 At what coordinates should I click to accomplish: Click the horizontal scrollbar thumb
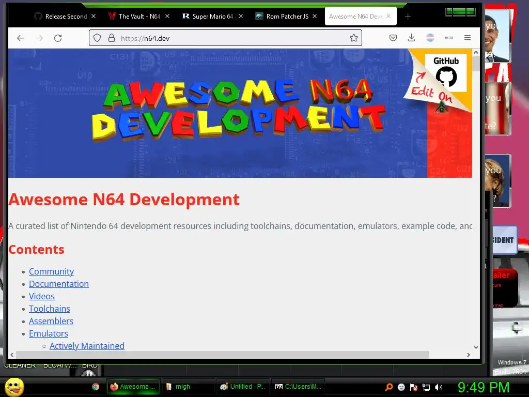click(222, 355)
